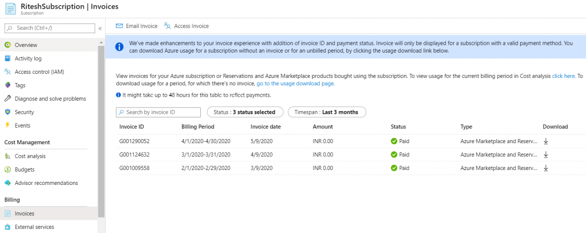586x233 pixels.
Task: Select Access control (IAM) icon
Action: click(8, 72)
